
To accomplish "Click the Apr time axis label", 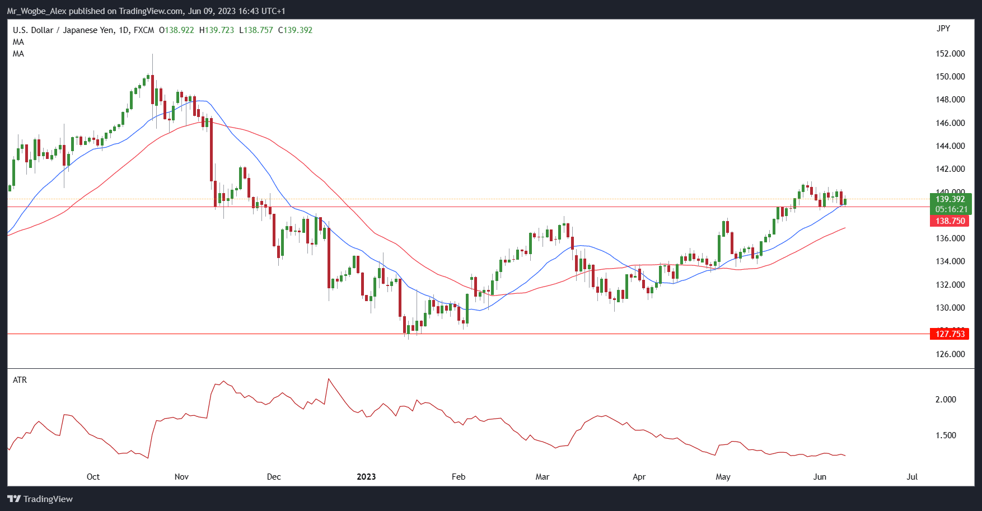I will click(x=639, y=477).
